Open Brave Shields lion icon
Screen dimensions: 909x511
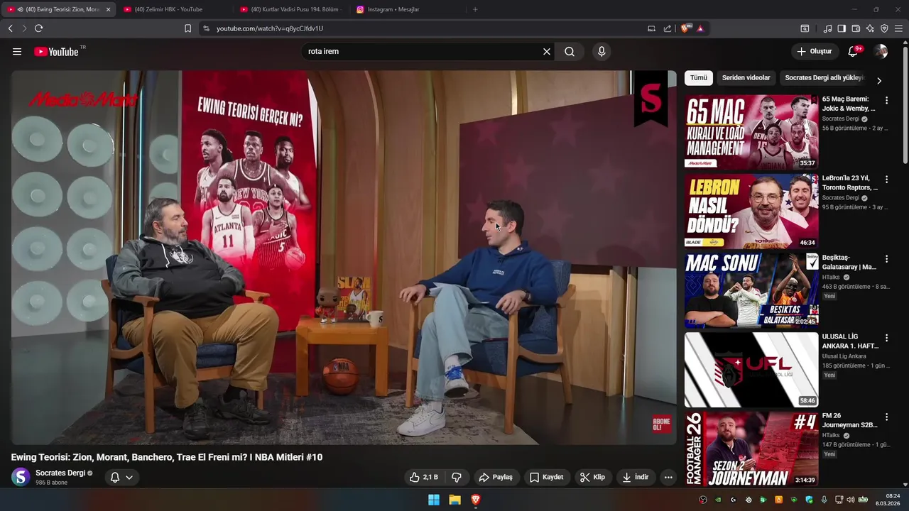[685, 28]
